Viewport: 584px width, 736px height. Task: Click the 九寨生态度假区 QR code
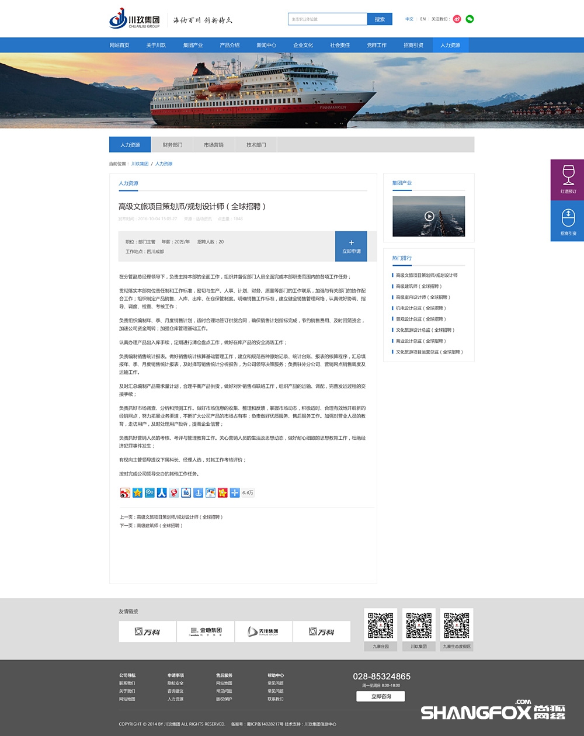click(x=457, y=626)
